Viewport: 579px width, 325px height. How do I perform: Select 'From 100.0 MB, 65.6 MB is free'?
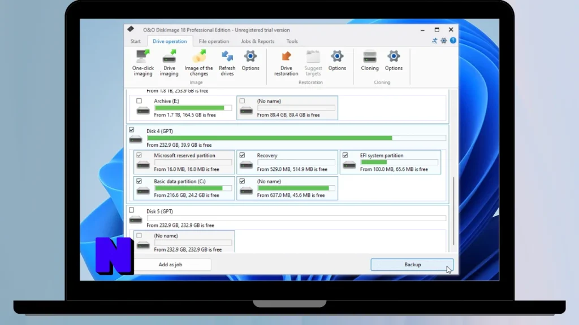[394, 169]
